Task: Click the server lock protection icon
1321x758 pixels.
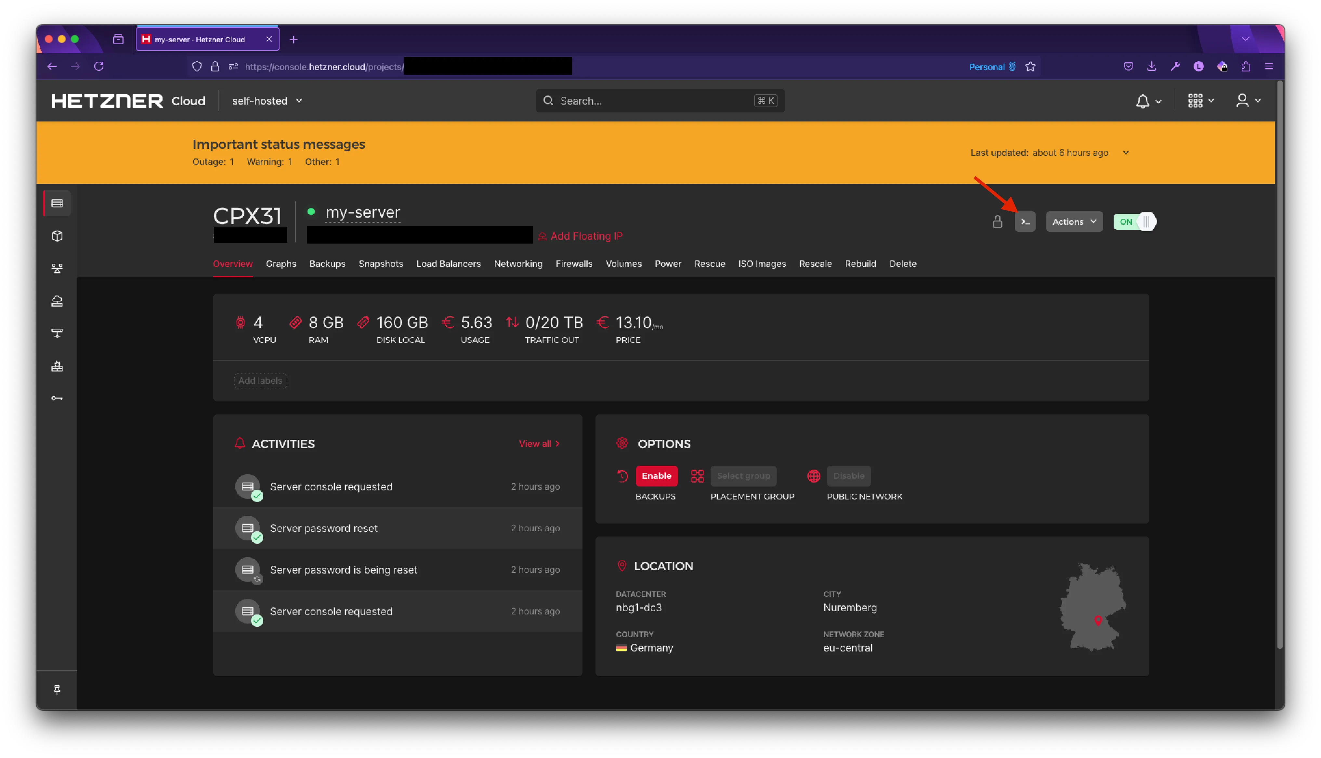Action: pyautogui.click(x=997, y=222)
